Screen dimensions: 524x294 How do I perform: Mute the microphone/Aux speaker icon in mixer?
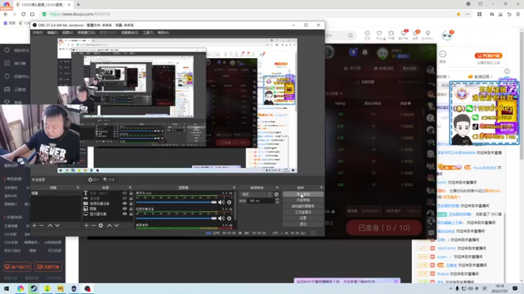coord(221,203)
